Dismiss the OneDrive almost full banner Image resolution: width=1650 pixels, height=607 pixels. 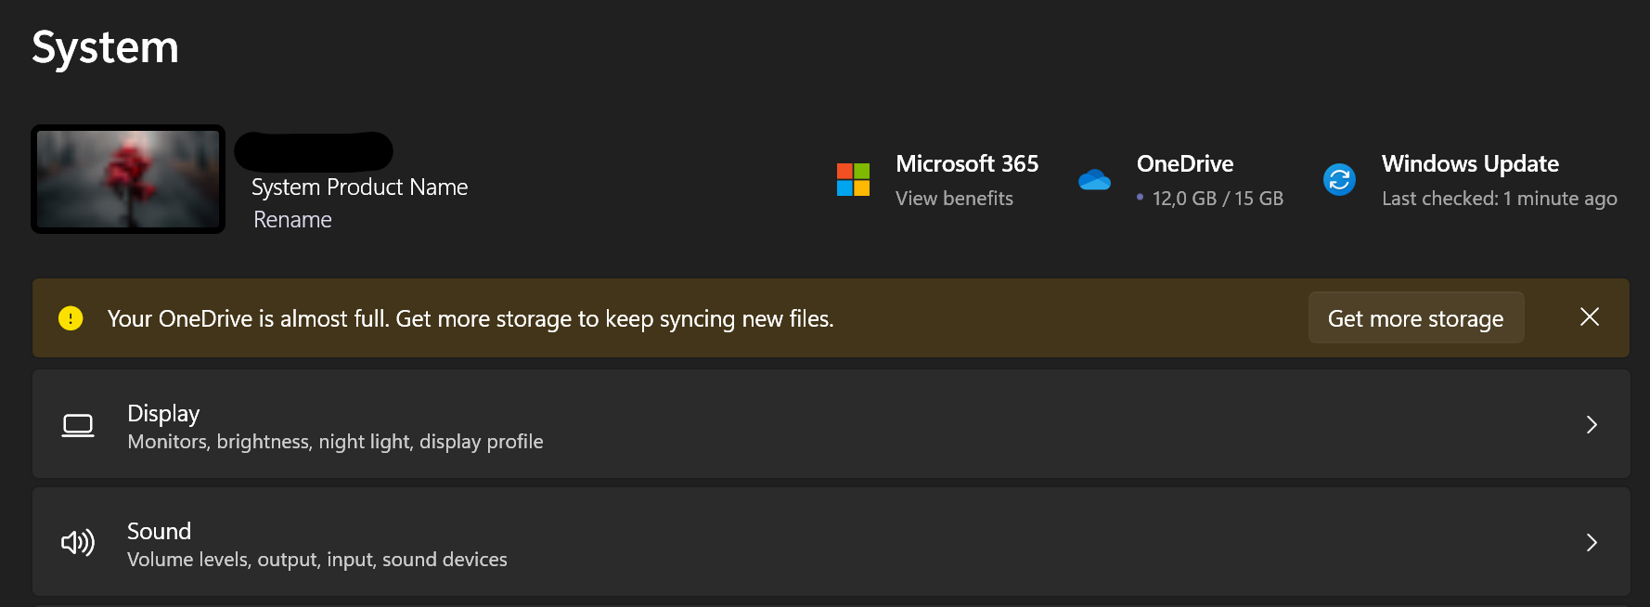1589,317
